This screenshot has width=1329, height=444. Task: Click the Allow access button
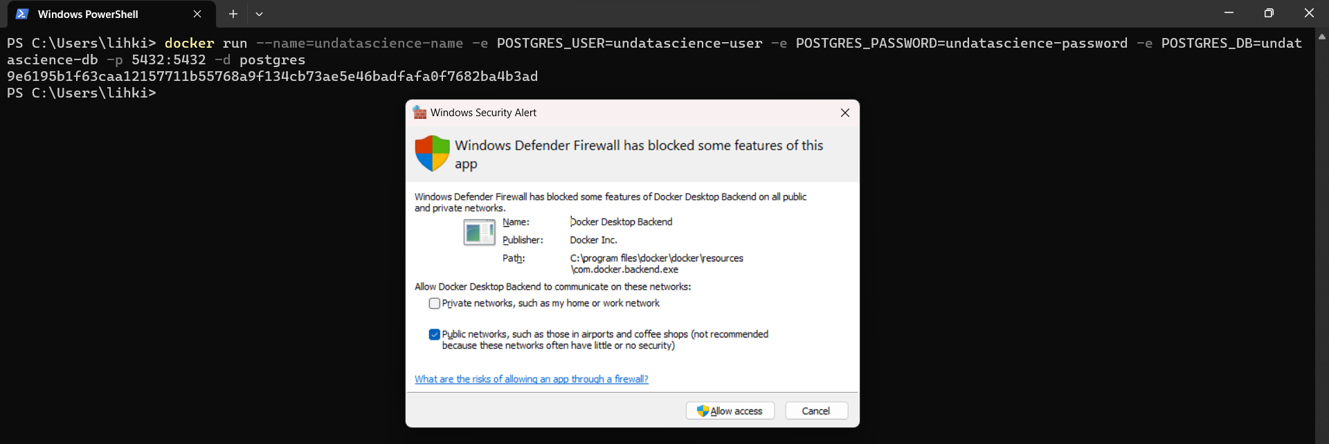[x=730, y=411]
